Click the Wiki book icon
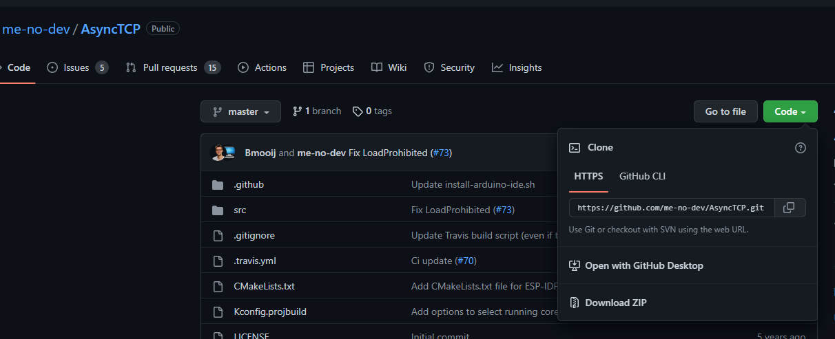This screenshot has height=339, width=835. coord(376,67)
